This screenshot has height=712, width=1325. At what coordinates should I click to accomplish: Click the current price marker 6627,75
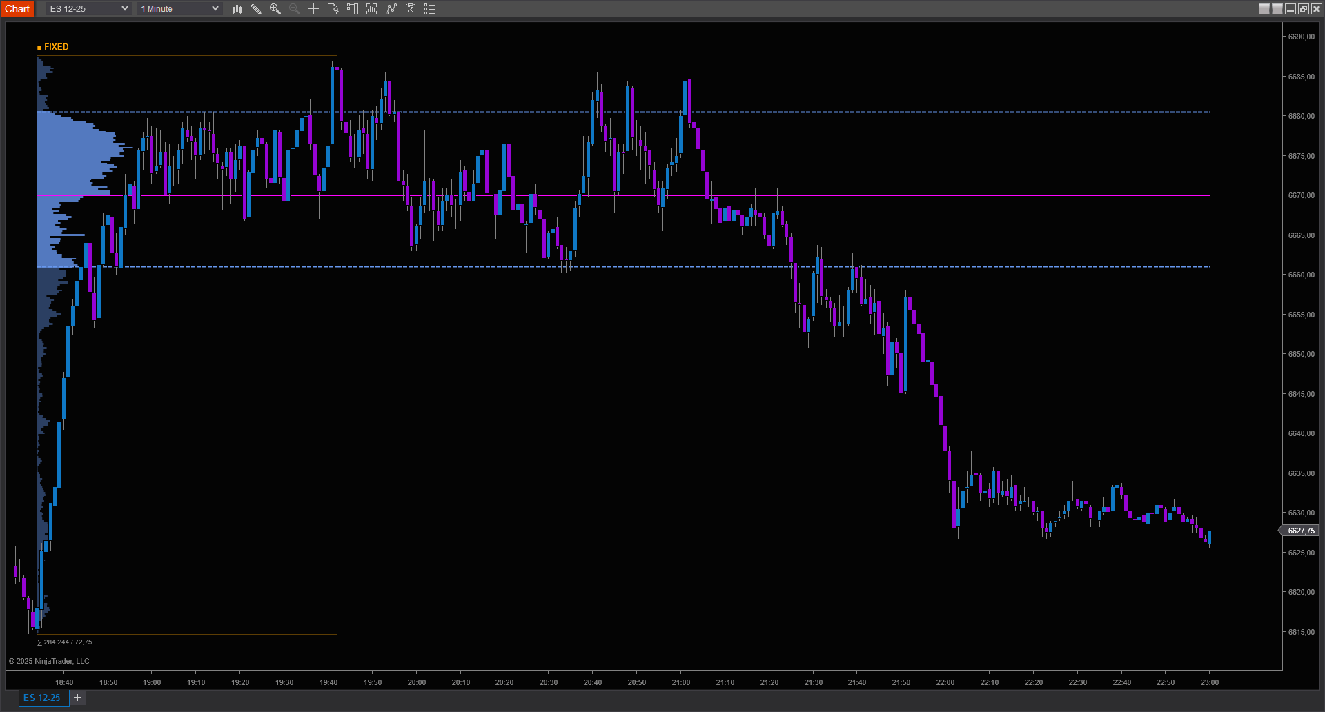[x=1300, y=531]
